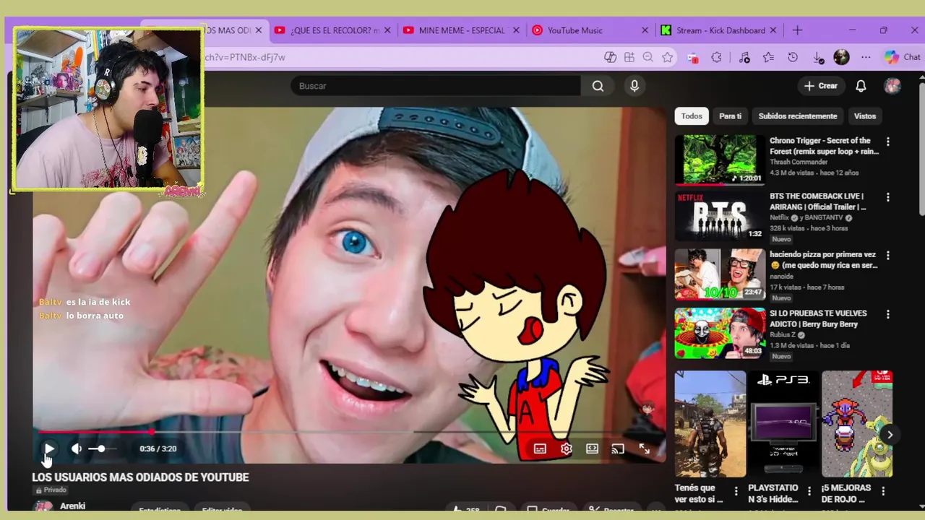Viewport: 925px width, 520px height.
Task: Toggle subtitles in the video player
Action: (x=540, y=448)
